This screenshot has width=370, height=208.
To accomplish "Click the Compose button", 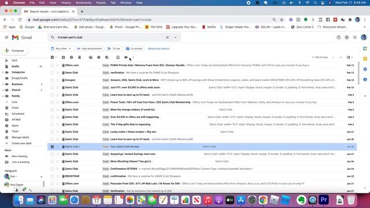I will pyautogui.click(x=14, y=50).
